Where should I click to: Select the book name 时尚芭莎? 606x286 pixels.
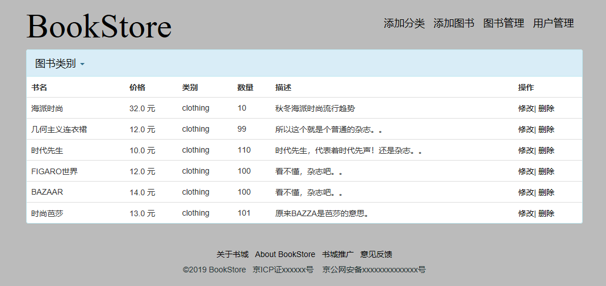pyautogui.click(x=47, y=213)
